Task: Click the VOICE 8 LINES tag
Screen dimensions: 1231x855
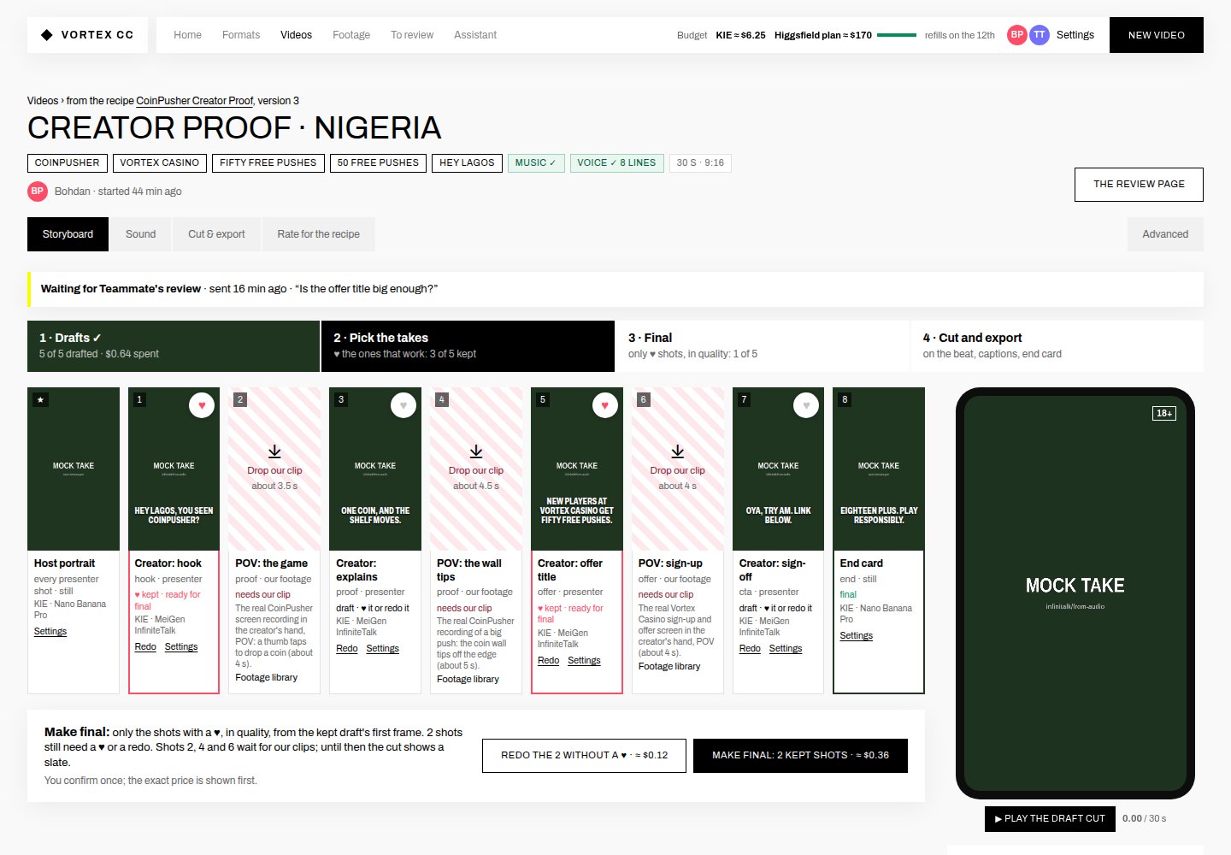Action: (616, 162)
